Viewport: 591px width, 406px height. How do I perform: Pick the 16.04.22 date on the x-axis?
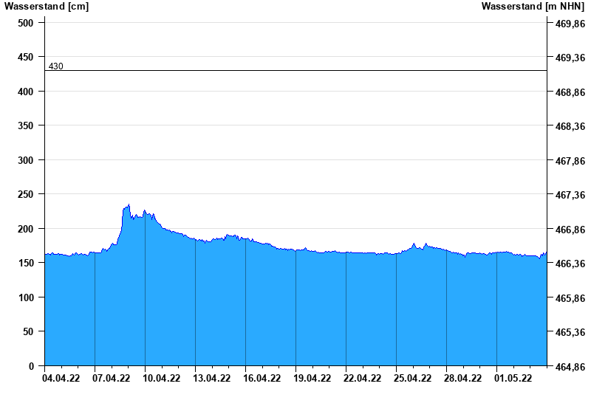(262, 379)
